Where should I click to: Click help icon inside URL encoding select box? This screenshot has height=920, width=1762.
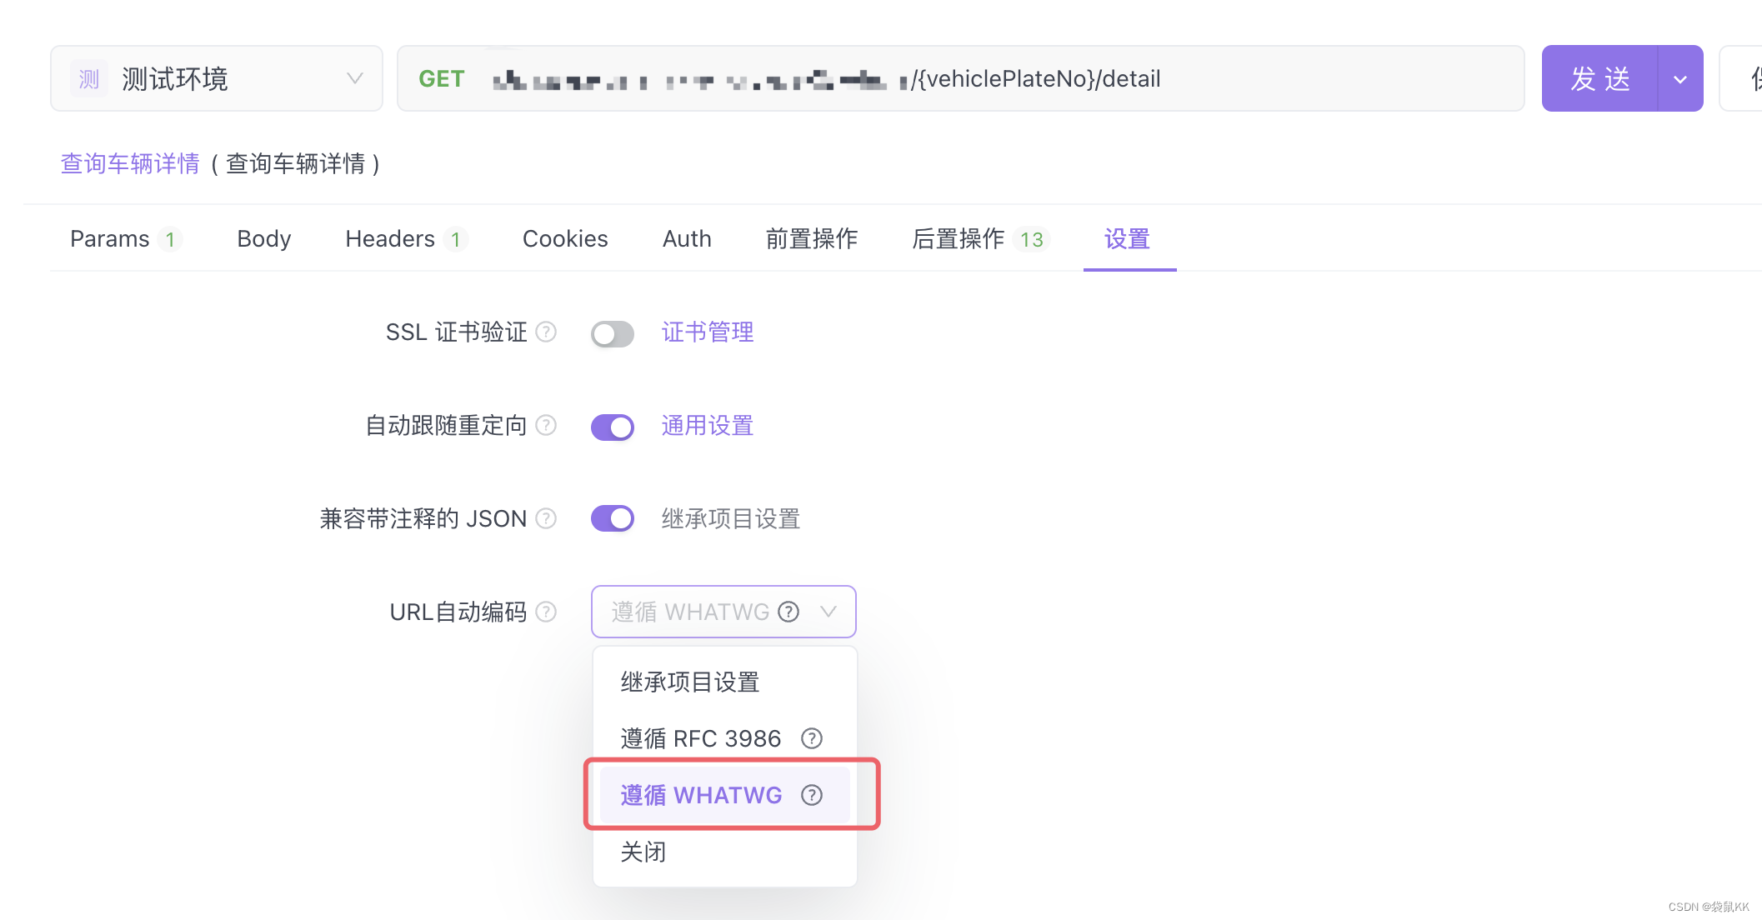[788, 612]
